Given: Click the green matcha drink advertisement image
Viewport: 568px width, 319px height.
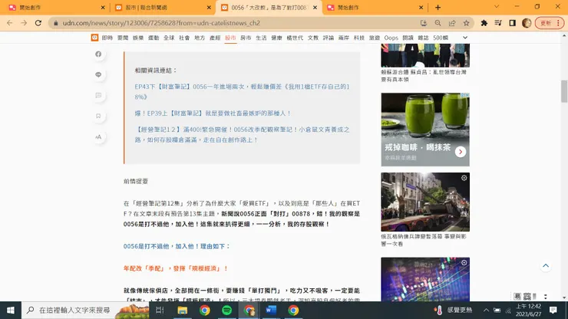Looking at the screenshot, I should click(425, 130).
